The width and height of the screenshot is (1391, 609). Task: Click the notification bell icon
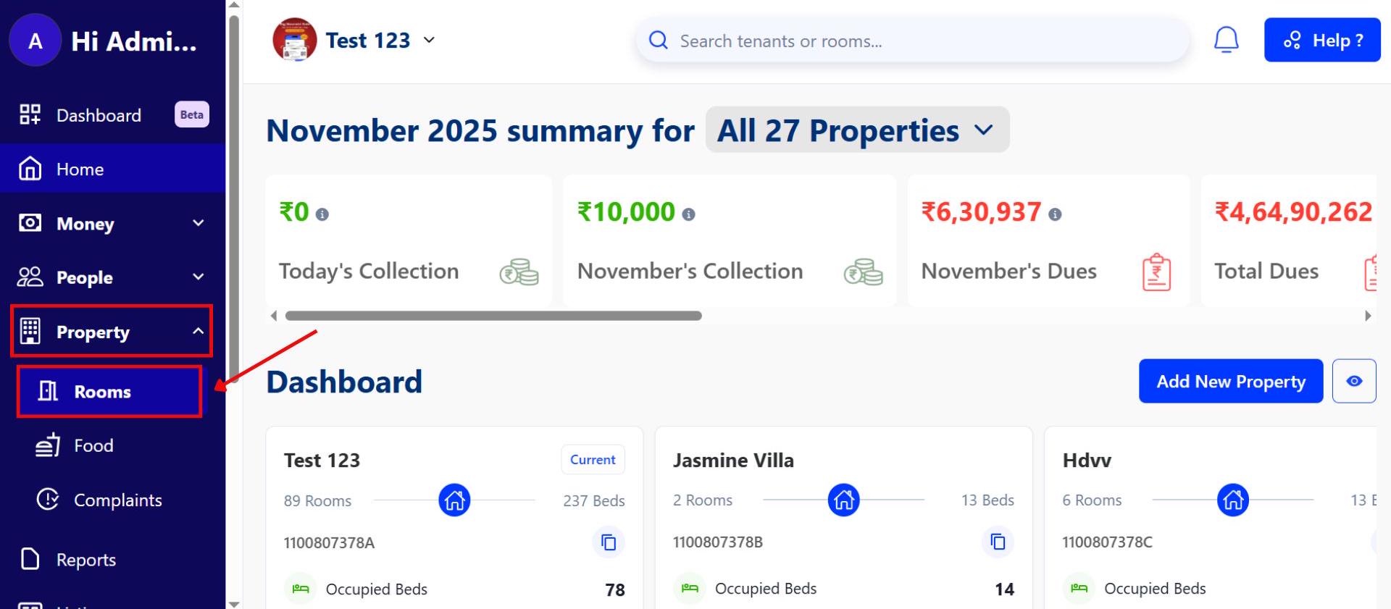[1226, 40]
